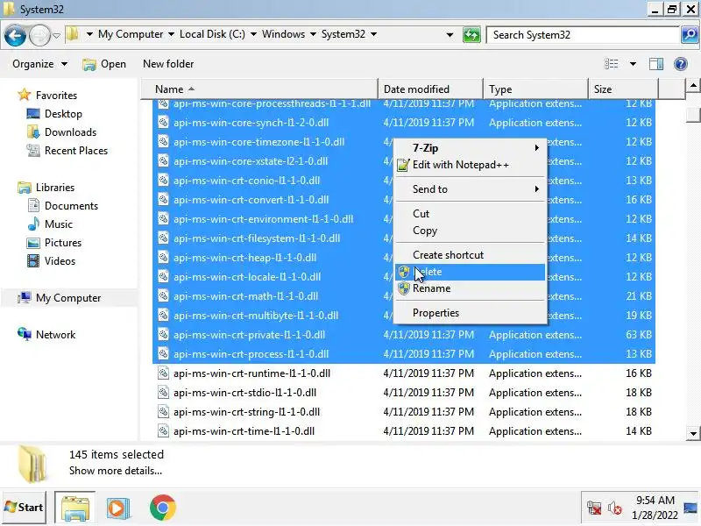Expand the My Computer breadcrumb arrow
This screenshot has width=701, height=526.
[x=171, y=34]
